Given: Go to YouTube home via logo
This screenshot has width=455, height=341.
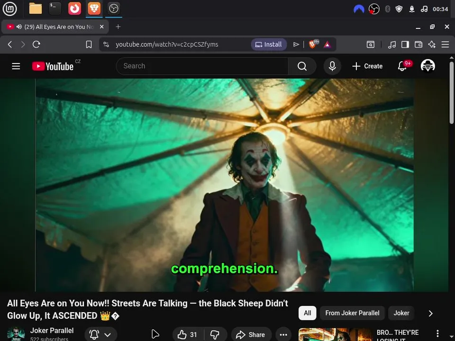Looking at the screenshot, I should pos(53,66).
